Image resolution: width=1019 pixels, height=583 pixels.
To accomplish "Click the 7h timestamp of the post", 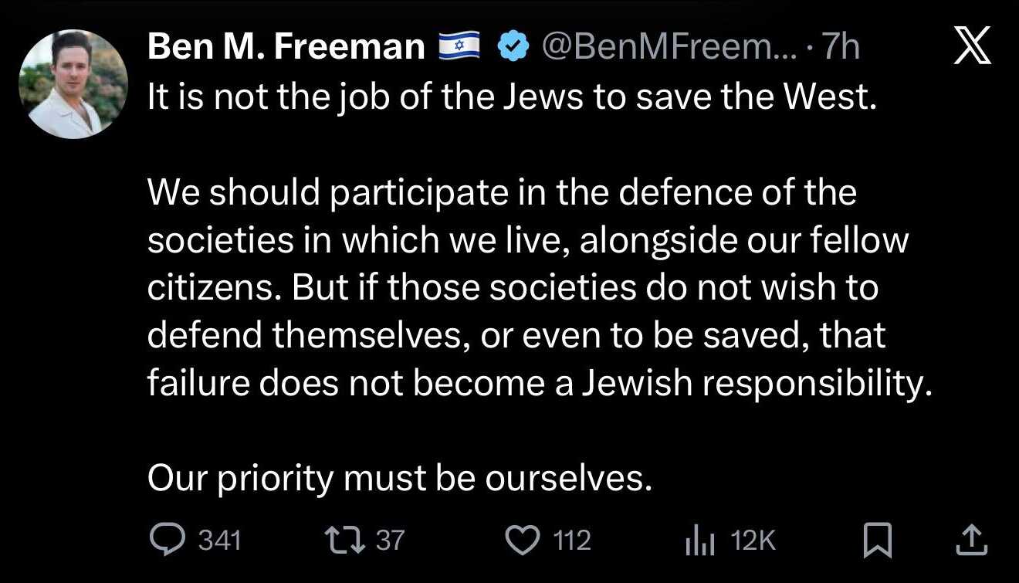I will (x=841, y=49).
